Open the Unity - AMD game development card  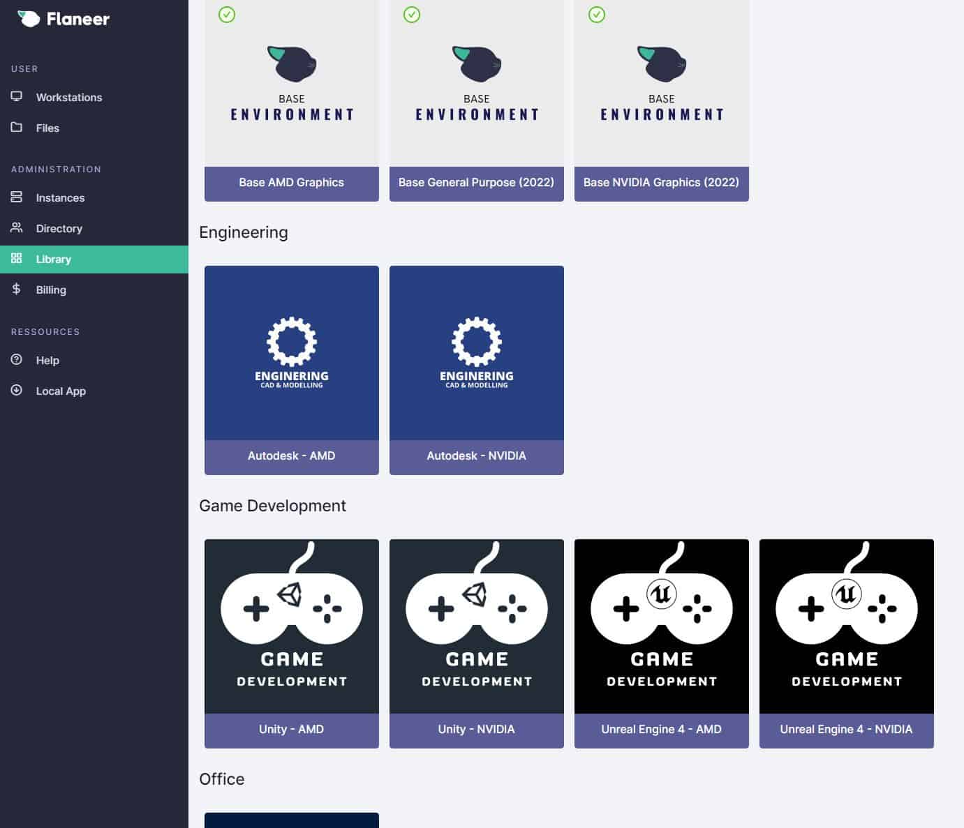[292, 626]
